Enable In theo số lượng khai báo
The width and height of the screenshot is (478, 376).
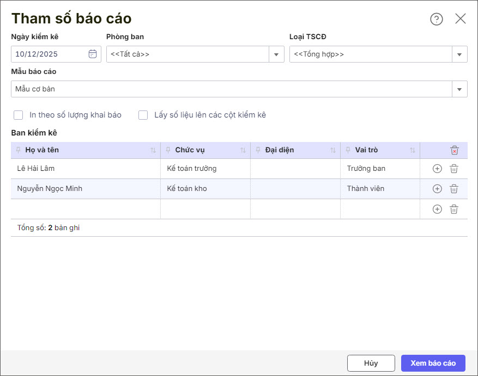(19, 115)
